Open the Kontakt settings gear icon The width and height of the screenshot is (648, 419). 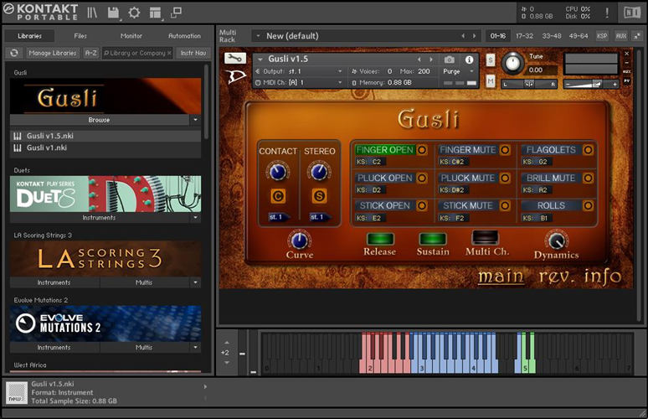(134, 13)
